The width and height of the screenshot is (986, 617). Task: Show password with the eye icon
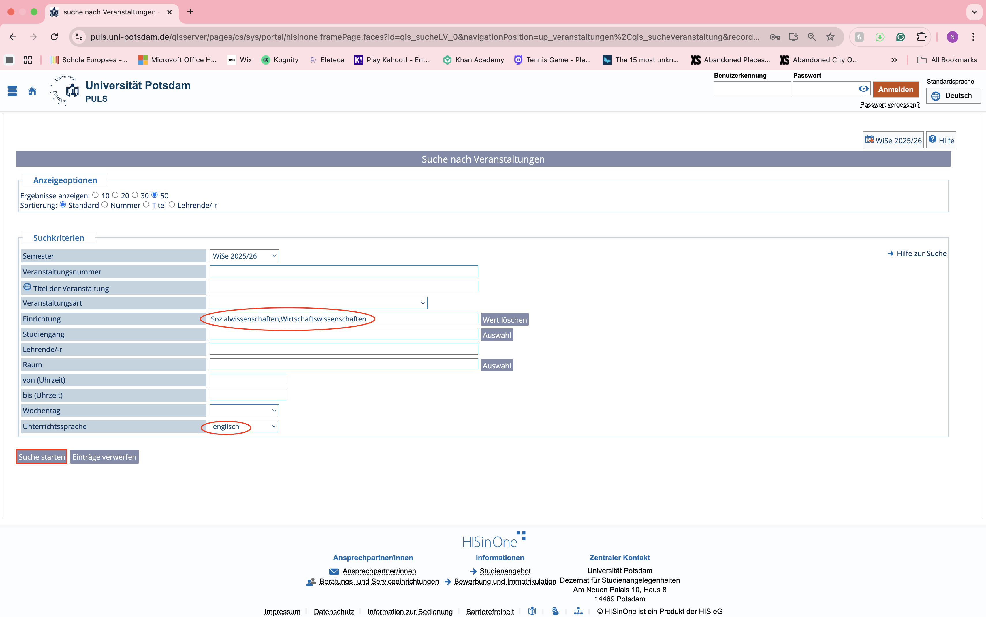tap(863, 89)
